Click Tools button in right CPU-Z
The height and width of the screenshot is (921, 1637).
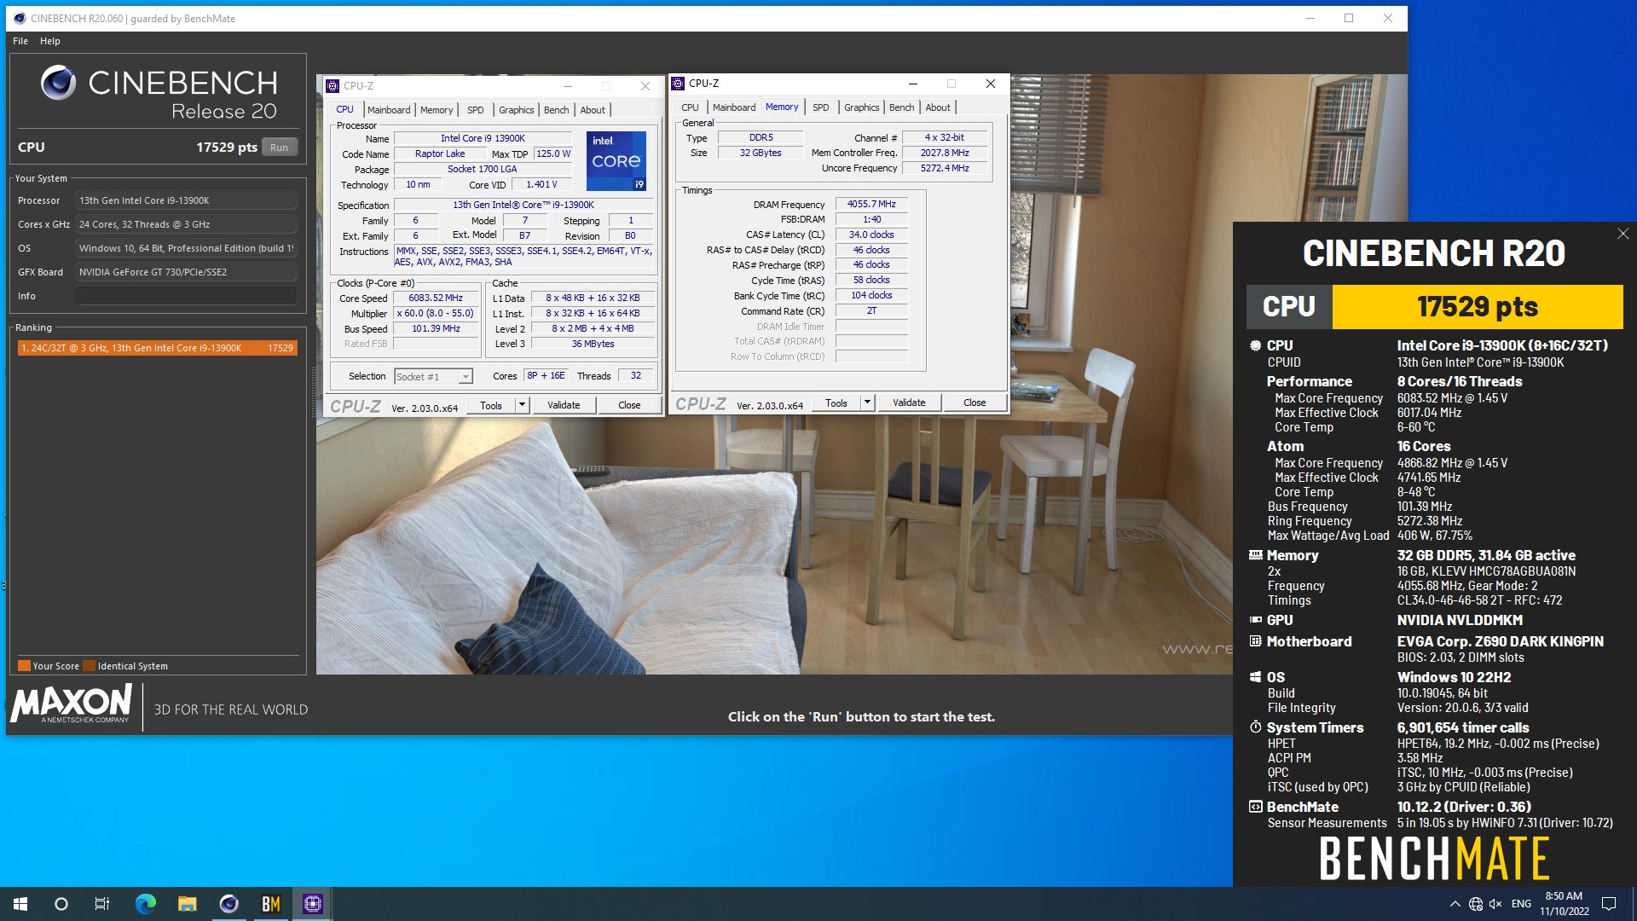(x=836, y=403)
